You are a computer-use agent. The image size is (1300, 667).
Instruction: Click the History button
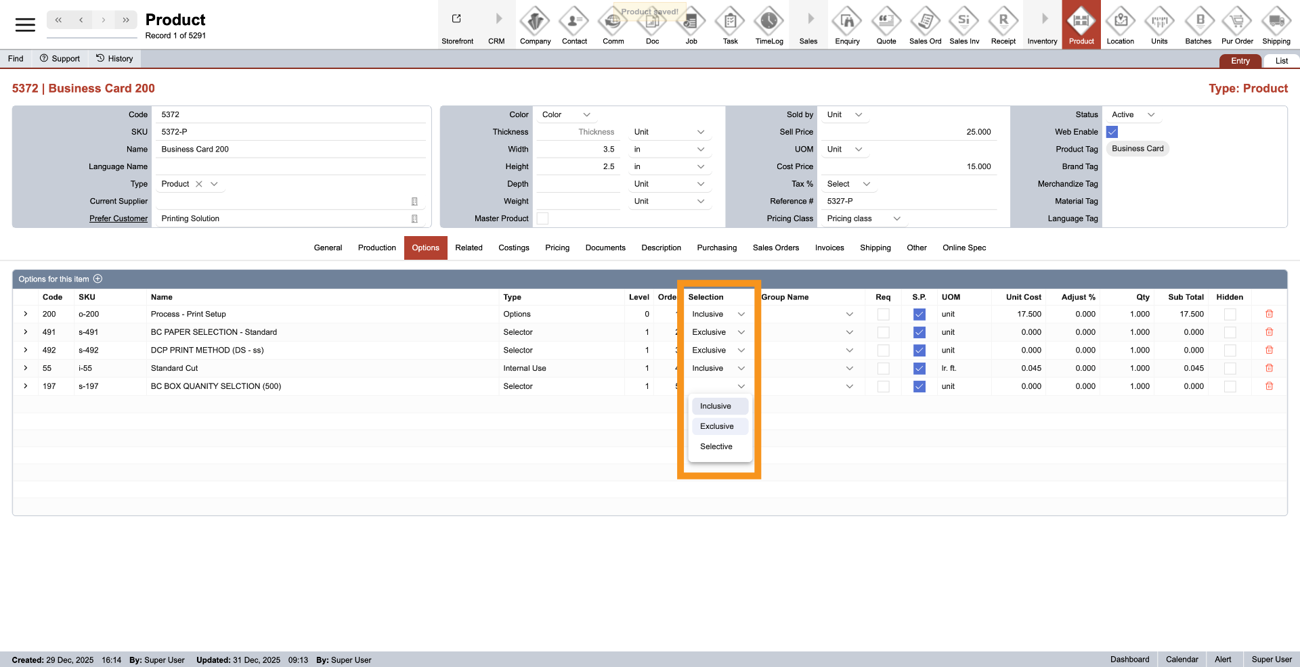[114, 59]
